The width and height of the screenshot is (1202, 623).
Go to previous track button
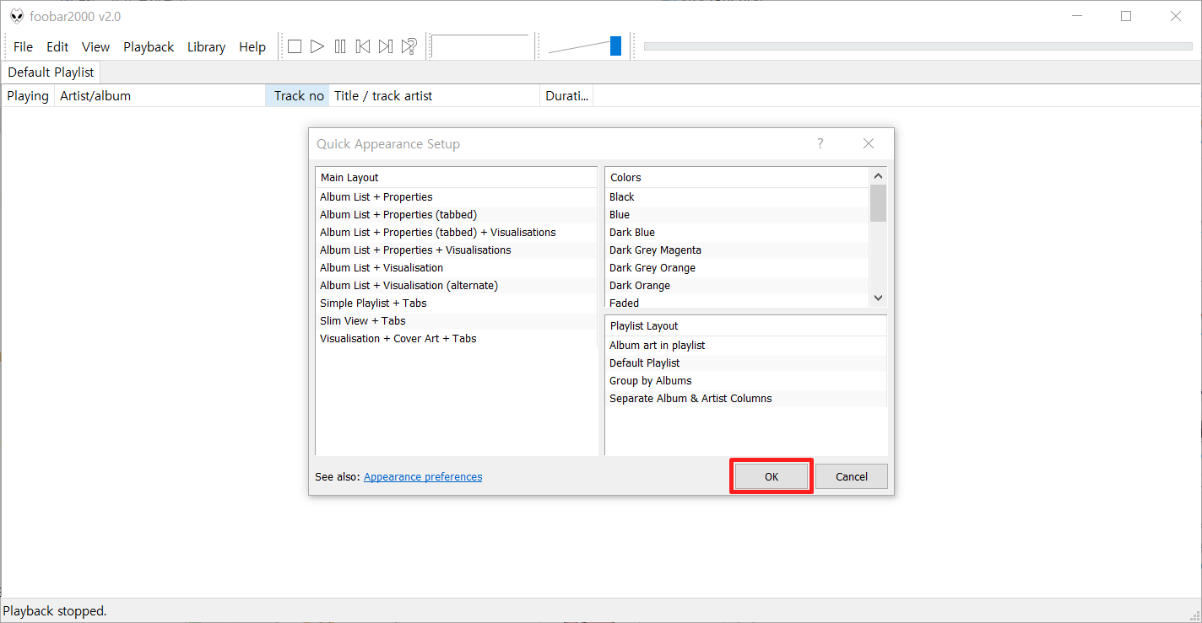[x=363, y=46]
